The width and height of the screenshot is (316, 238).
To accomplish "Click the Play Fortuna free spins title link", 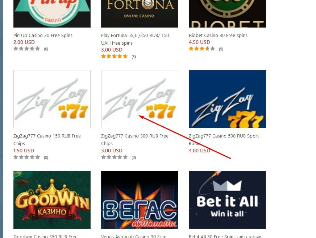I will tap(135, 39).
